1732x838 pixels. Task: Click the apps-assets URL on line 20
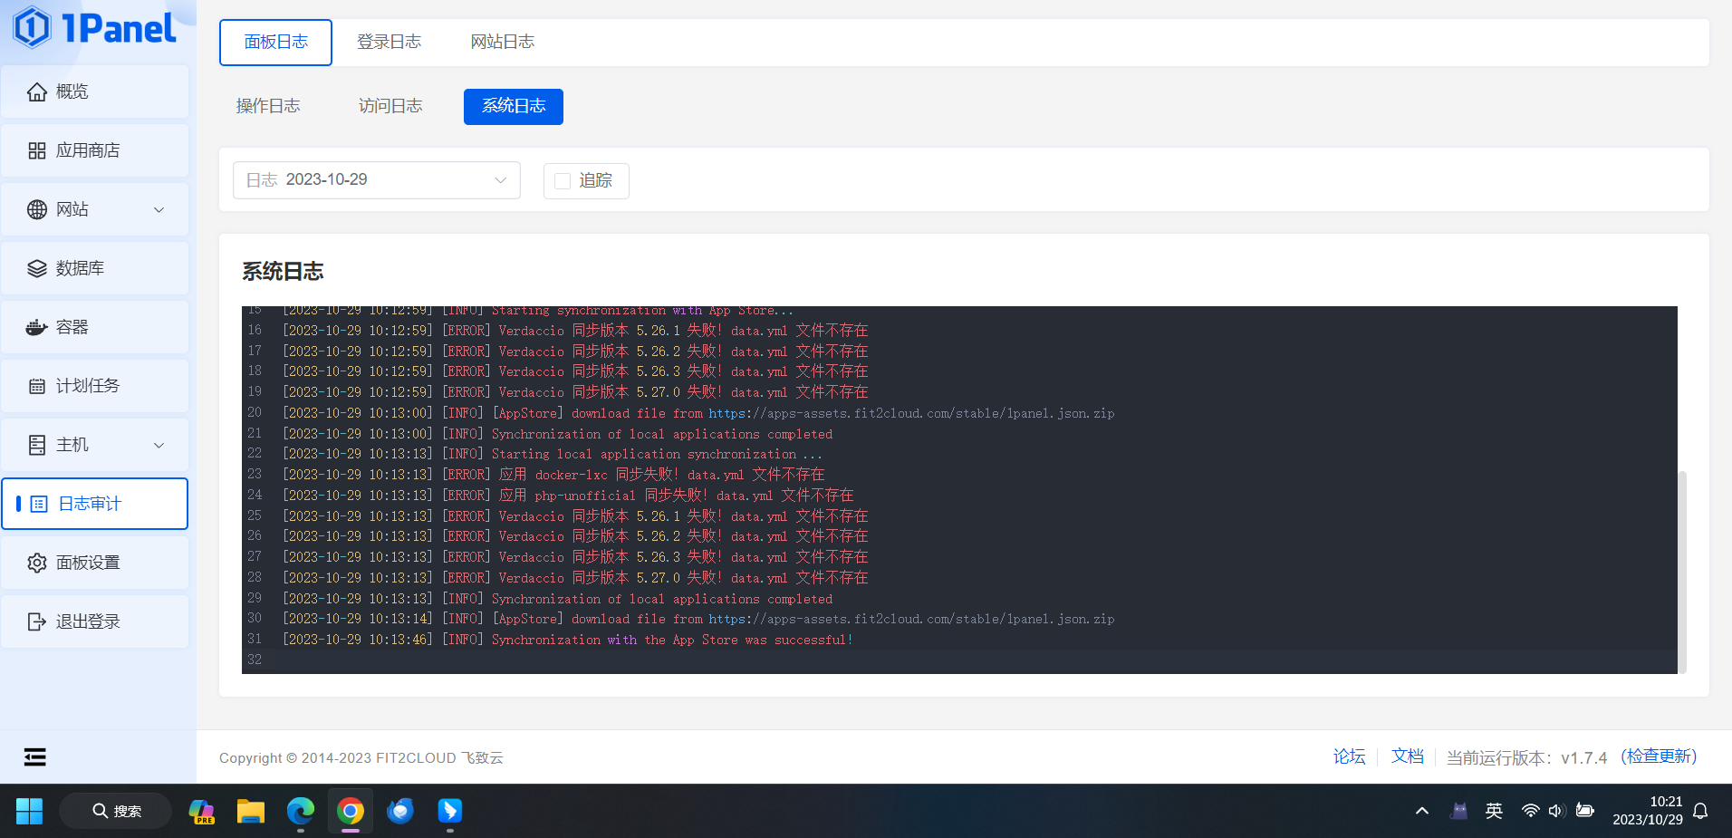911,413
